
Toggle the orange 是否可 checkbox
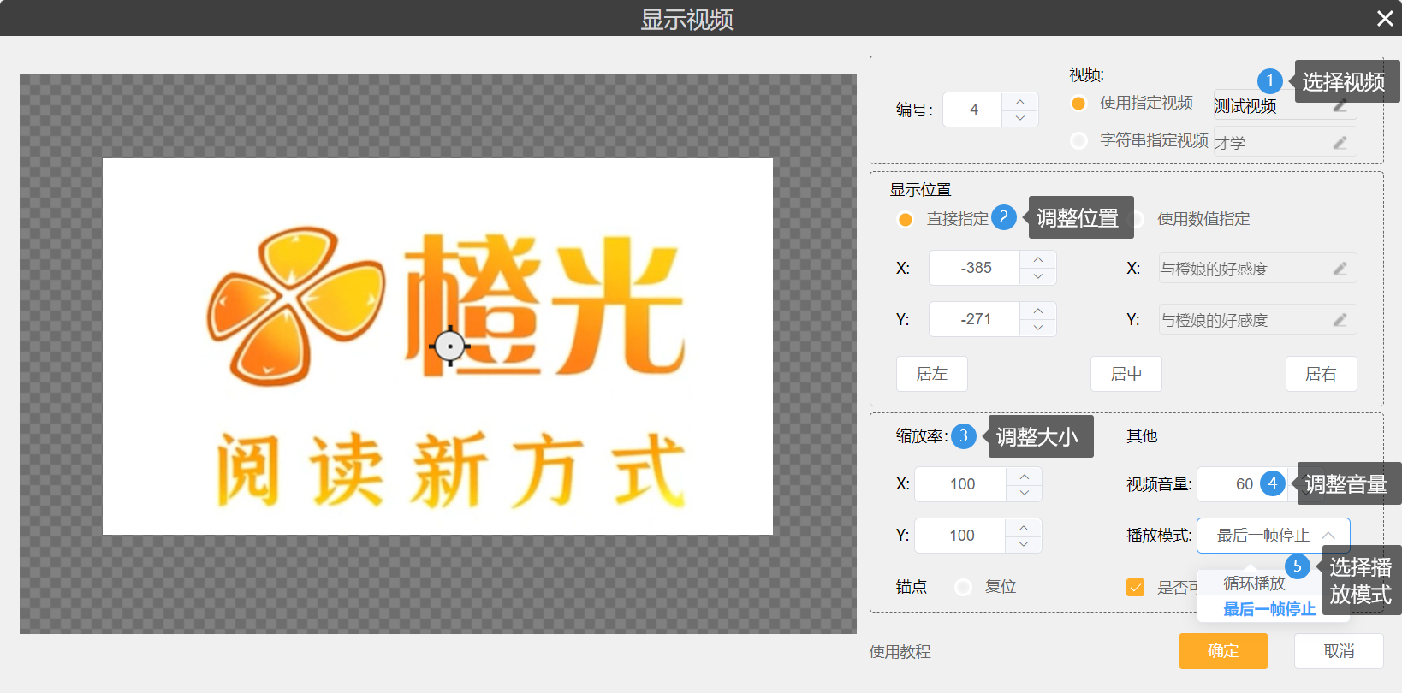click(x=1136, y=588)
